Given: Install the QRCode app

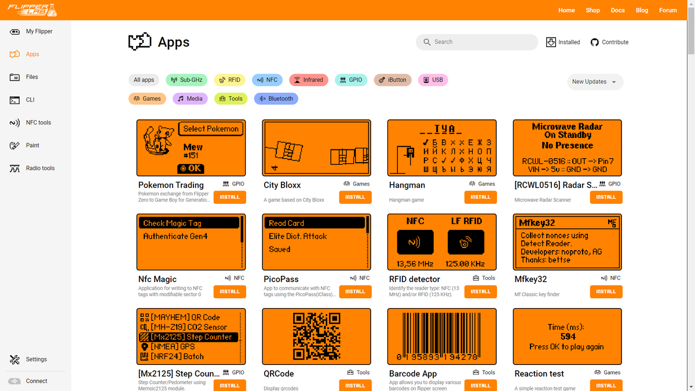Looking at the screenshot, I should click(x=355, y=385).
